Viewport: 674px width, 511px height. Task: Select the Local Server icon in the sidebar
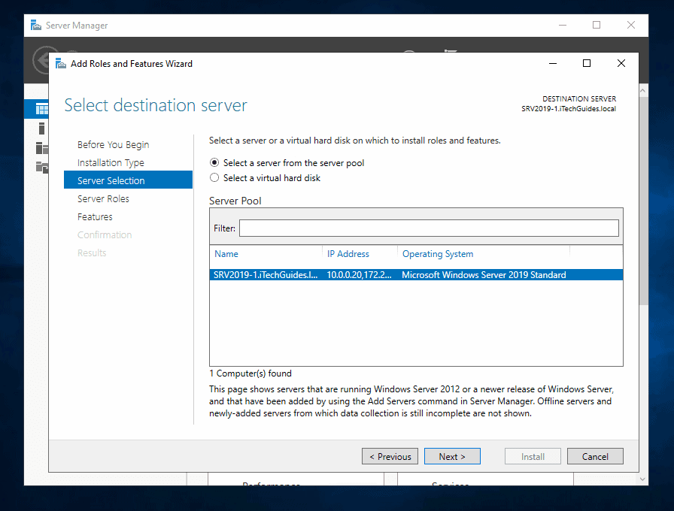(41, 128)
